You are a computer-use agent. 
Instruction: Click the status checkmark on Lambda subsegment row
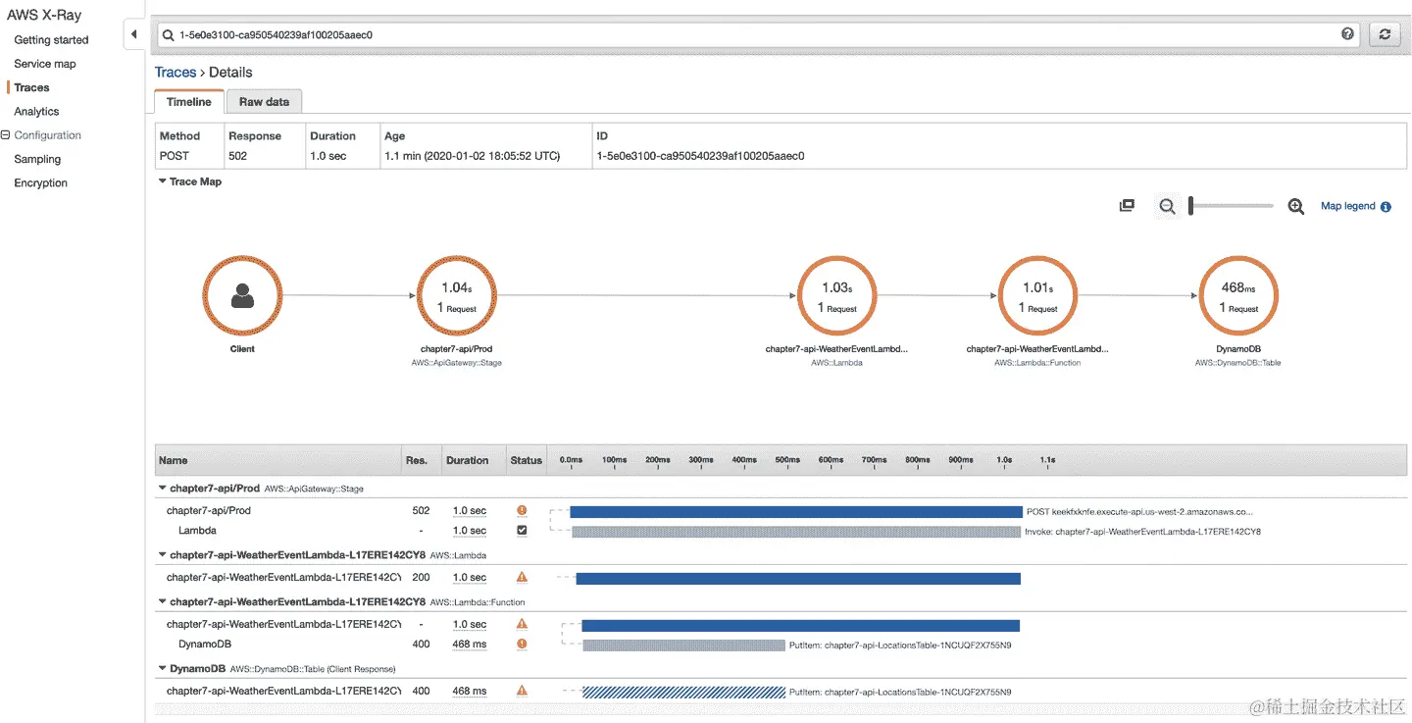(x=522, y=531)
